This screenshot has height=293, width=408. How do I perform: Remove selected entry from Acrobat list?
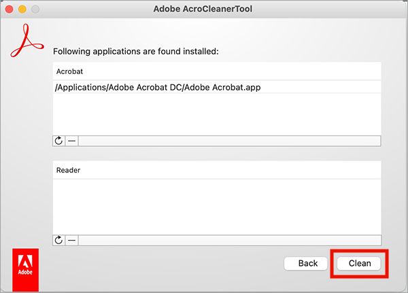72,141
